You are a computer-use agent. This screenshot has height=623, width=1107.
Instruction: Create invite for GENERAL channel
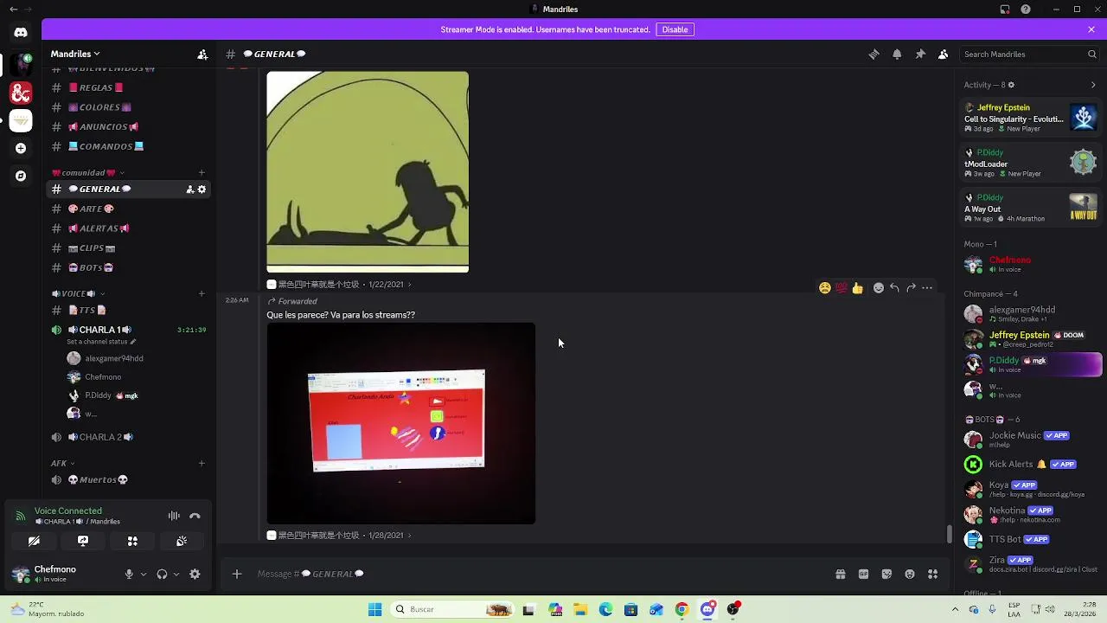coord(189,189)
